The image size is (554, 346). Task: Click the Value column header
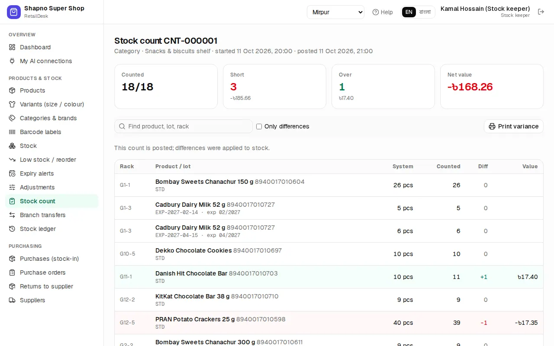tap(530, 167)
